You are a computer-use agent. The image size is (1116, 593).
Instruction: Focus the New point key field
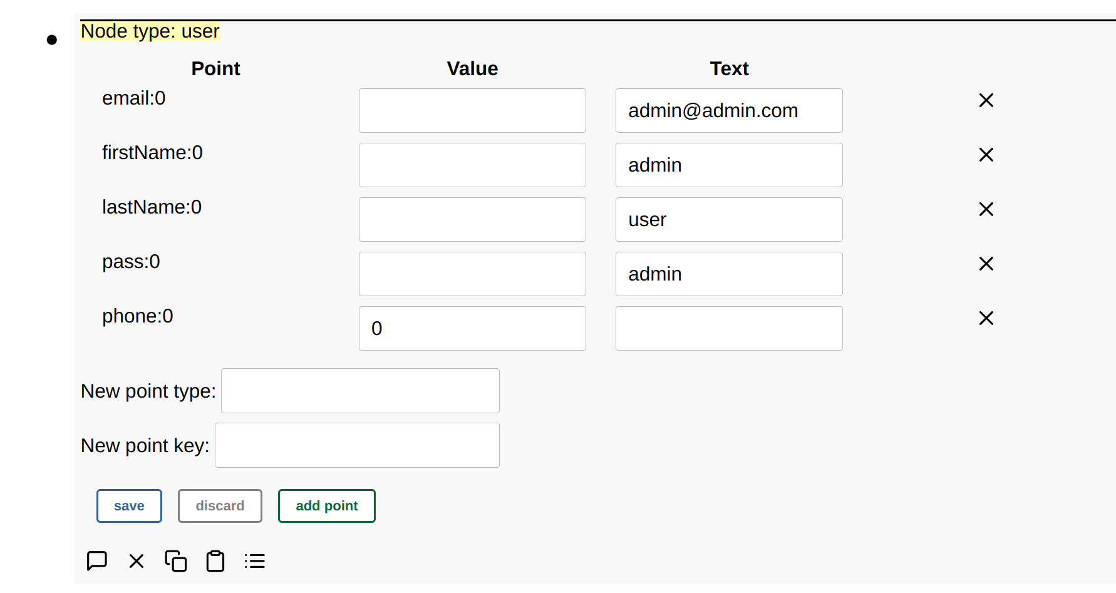(x=357, y=445)
